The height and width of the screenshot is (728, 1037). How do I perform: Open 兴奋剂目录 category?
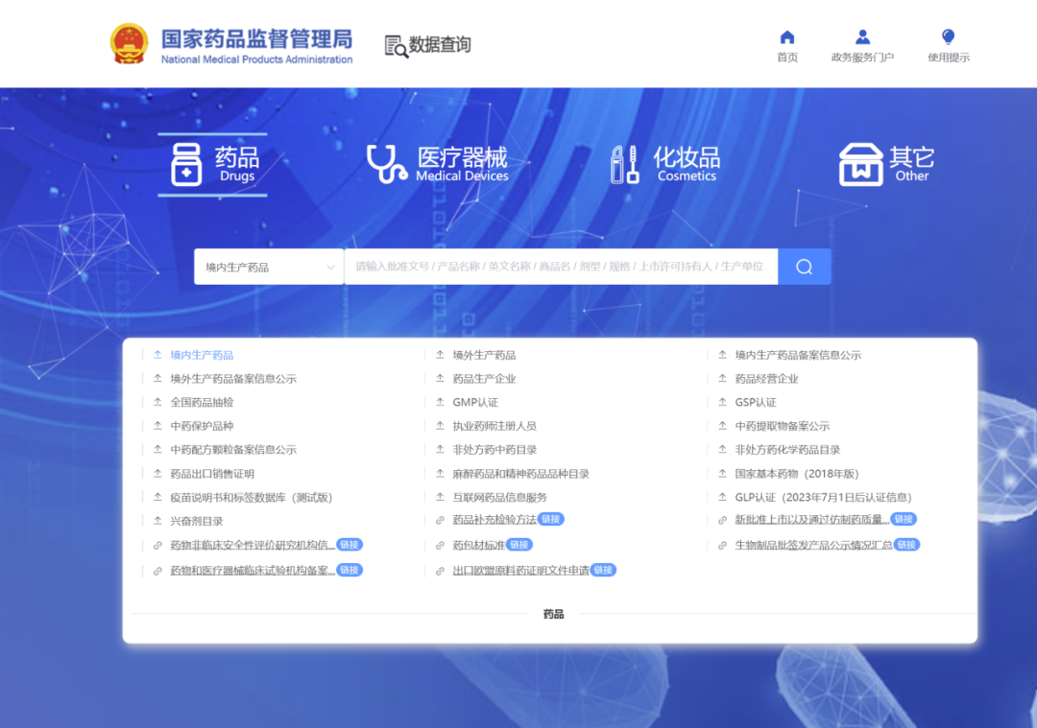point(197,521)
